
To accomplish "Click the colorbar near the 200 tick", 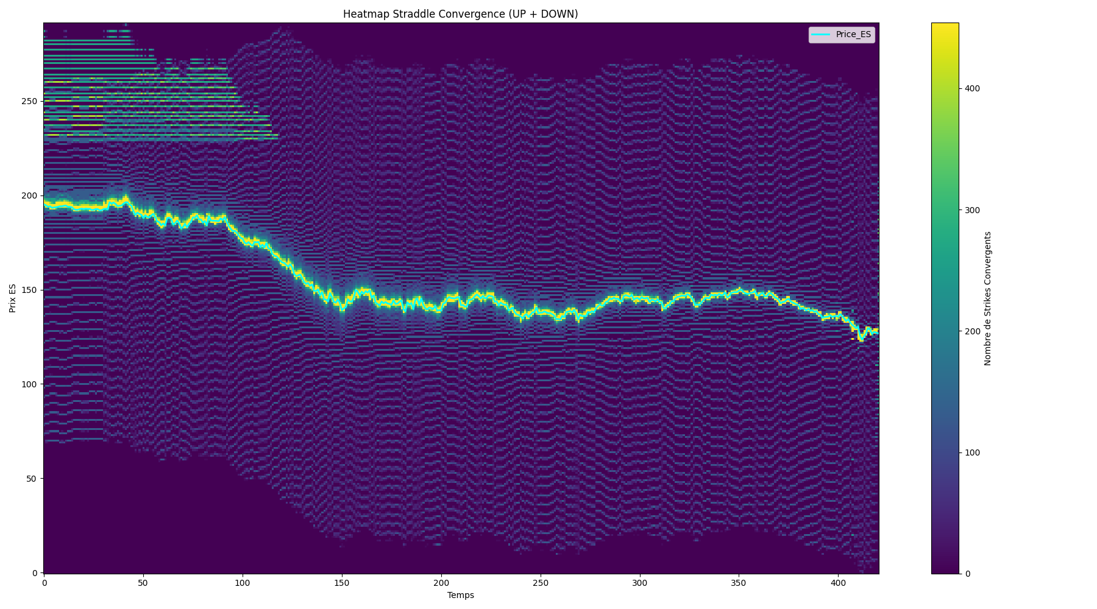I will point(945,331).
